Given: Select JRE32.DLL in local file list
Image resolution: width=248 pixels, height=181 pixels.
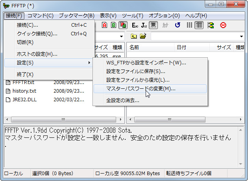Looking at the screenshot, I should click(24, 100).
